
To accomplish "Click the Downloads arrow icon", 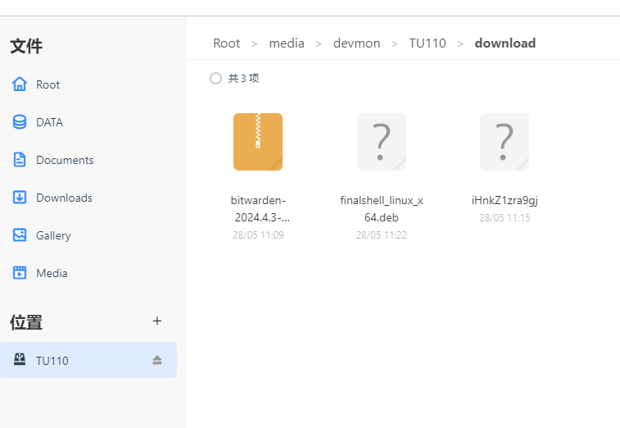I will pos(20,197).
